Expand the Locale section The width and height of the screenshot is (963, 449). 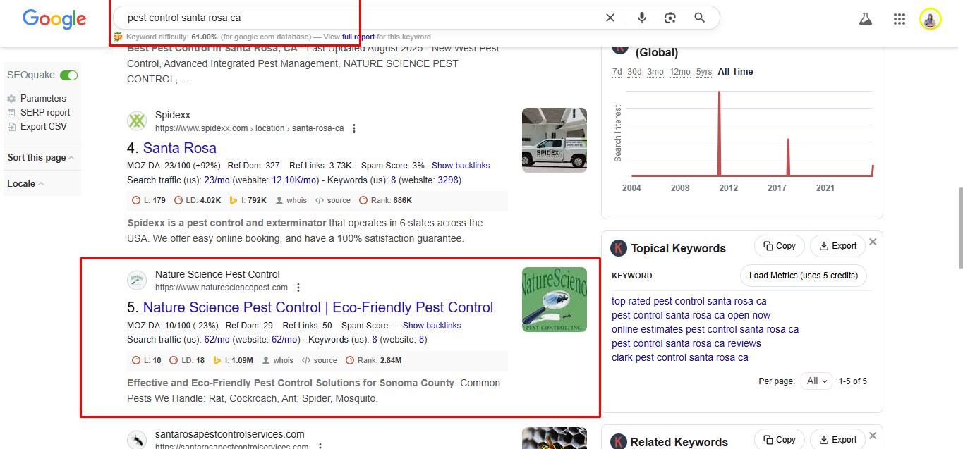25,183
